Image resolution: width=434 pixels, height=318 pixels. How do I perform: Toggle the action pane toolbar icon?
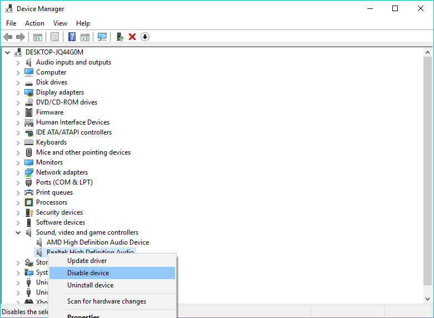pyautogui.click(x=85, y=37)
